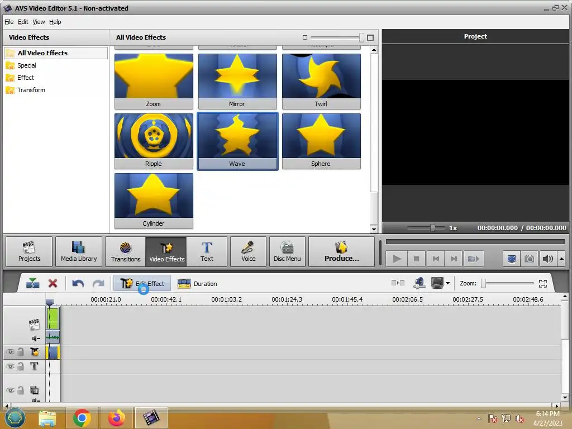Open the File menu

pos(9,22)
